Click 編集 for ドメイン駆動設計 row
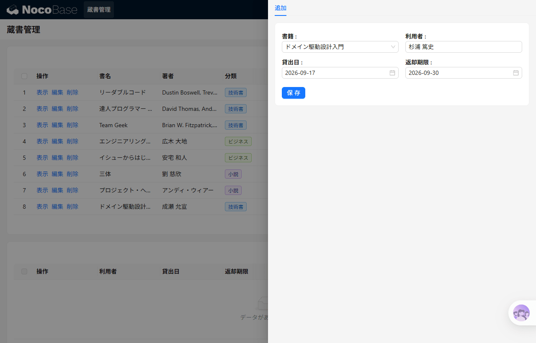Image resolution: width=536 pixels, height=343 pixels. [x=57, y=207]
